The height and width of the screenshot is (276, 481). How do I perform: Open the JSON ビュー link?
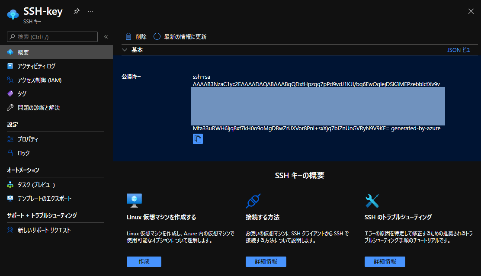pos(460,50)
